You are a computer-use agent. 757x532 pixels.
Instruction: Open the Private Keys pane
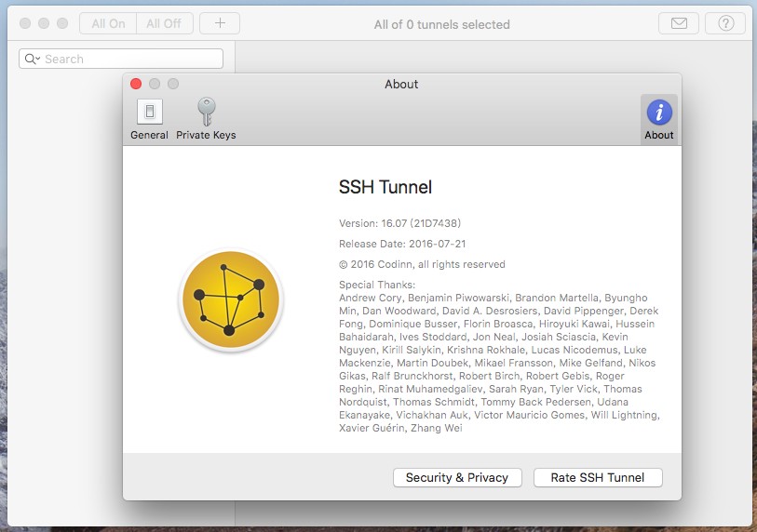206,119
